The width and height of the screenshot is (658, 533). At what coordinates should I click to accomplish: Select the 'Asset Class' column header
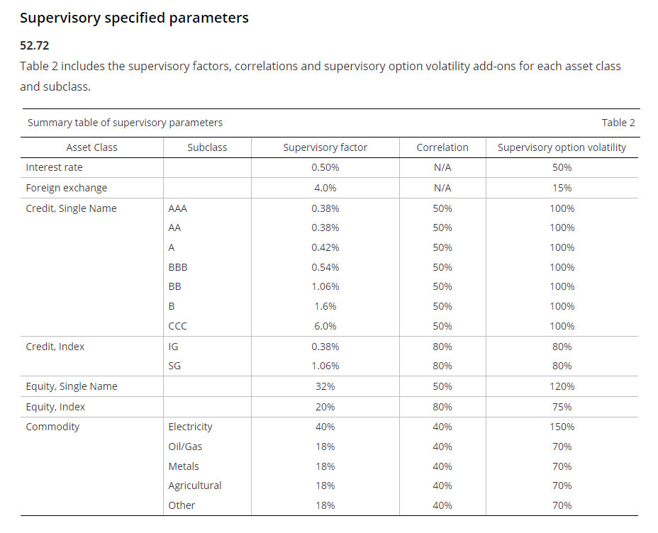[91, 147]
